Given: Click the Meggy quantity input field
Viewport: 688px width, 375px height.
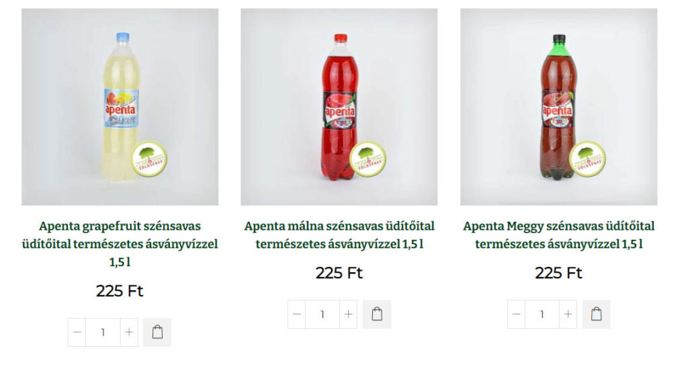Looking at the screenshot, I should pos(542,315).
